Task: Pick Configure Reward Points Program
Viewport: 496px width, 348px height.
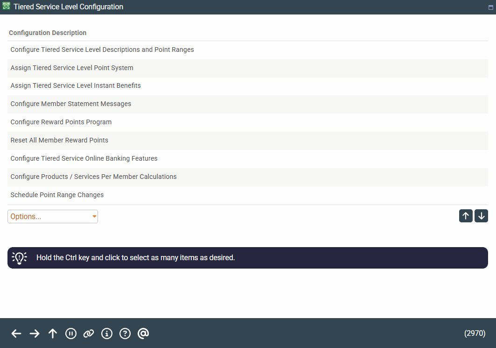Action: click(61, 122)
